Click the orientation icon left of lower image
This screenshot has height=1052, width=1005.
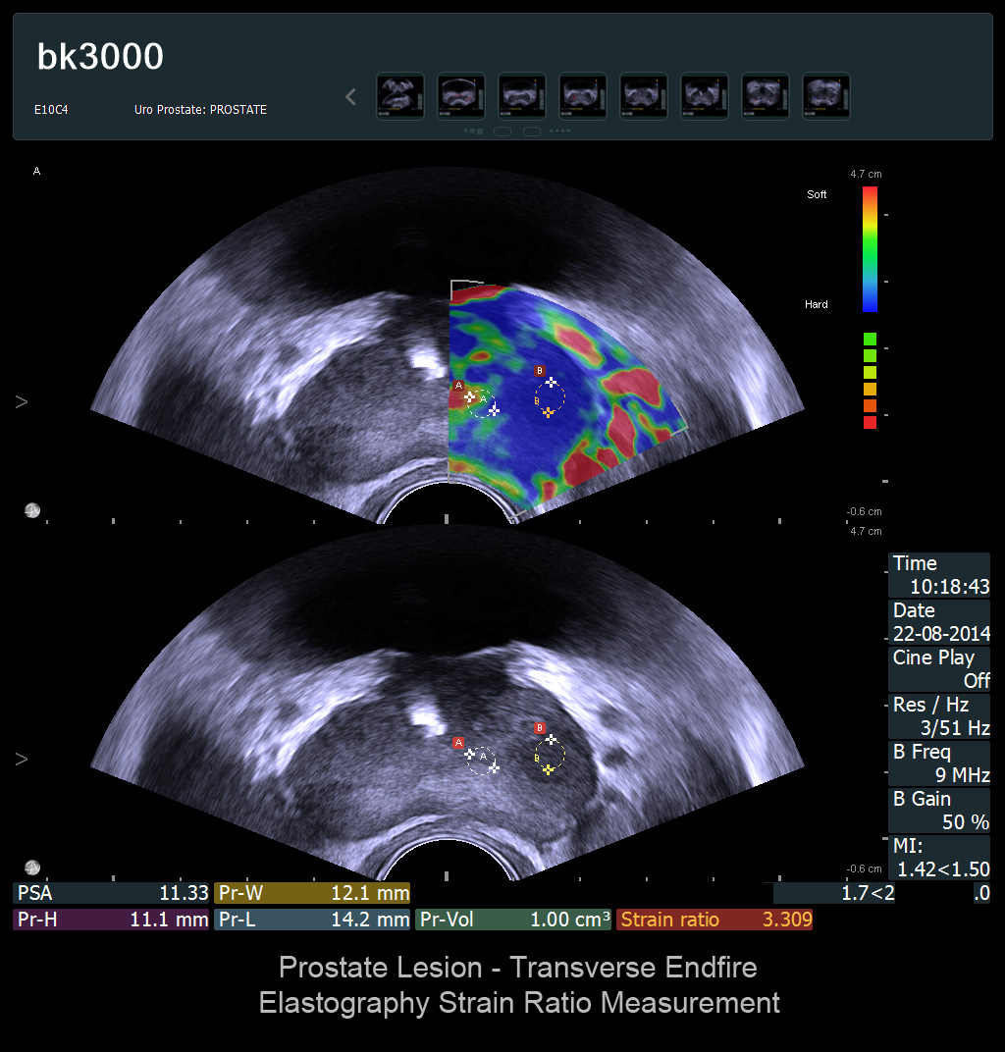32,868
